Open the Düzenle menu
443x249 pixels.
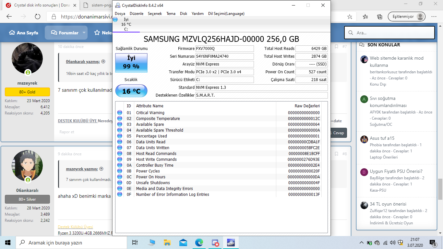[x=137, y=14]
